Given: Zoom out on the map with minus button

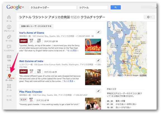Looking at the screenshot, I should (109, 26).
